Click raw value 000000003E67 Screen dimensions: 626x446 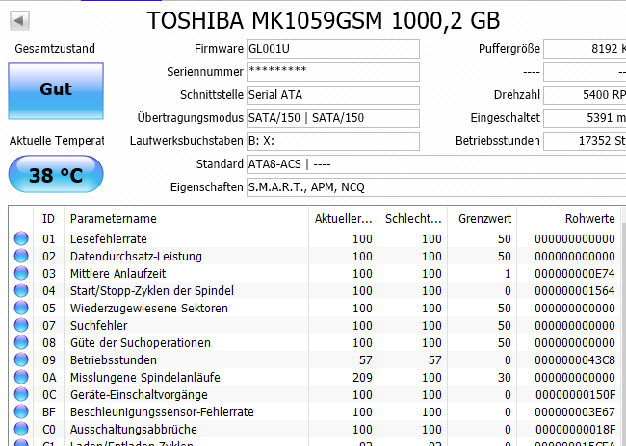click(575, 411)
